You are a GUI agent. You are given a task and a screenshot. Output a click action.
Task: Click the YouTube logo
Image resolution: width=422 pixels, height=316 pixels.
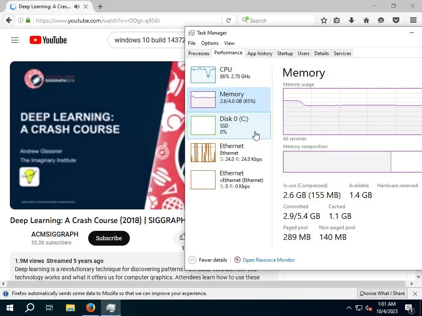pyautogui.click(x=48, y=40)
